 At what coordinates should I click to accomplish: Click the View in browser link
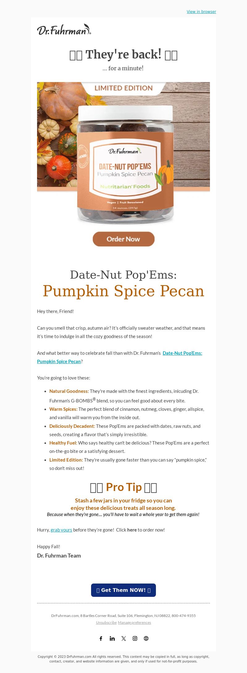click(201, 12)
